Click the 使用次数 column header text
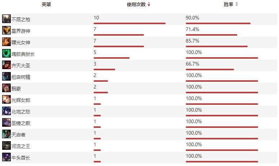Screen dimensions: 279x166 [136, 5]
